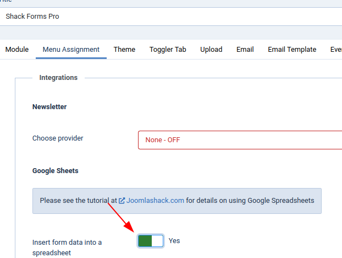The height and width of the screenshot is (258, 342).
Task: Click the Choose provider label
Action: pos(58,138)
